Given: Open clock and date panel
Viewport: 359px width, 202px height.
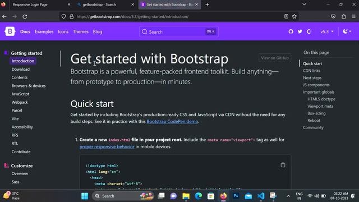Looking at the screenshot, I should [339, 196].
